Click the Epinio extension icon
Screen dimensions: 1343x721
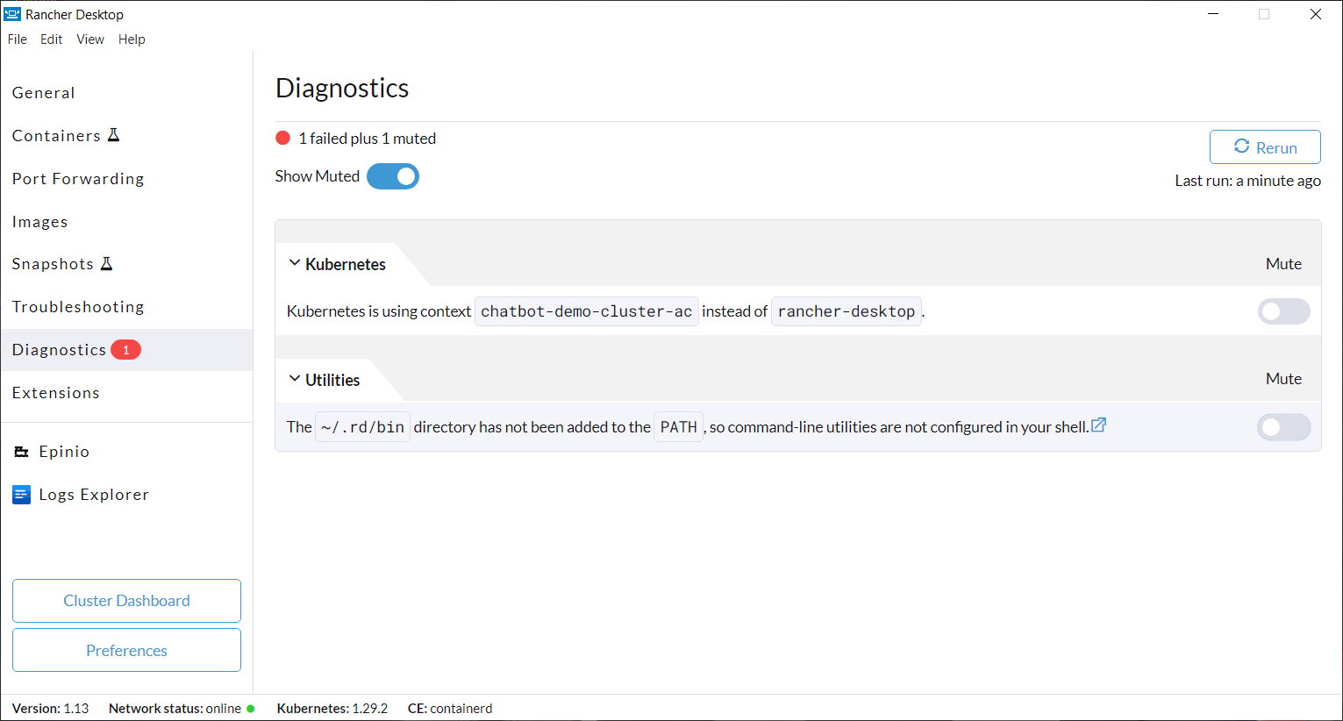22,452
